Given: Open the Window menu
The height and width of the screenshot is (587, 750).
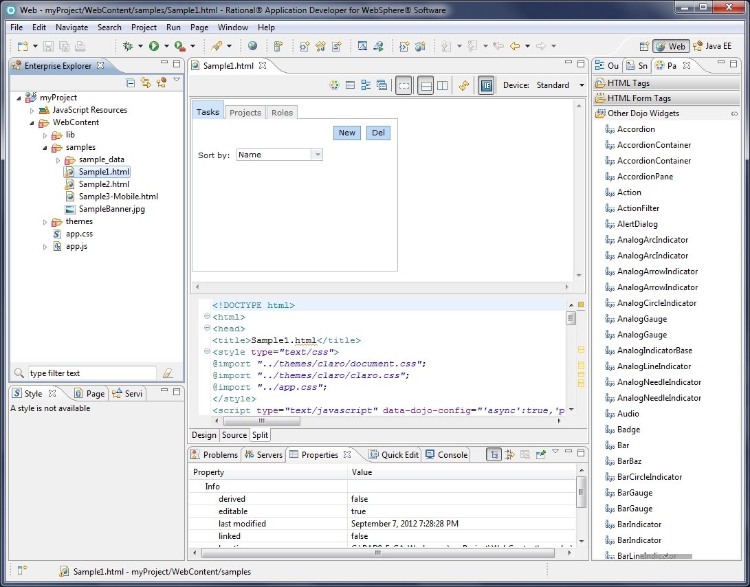Looking at the screenshot, I should pos(232,27).
